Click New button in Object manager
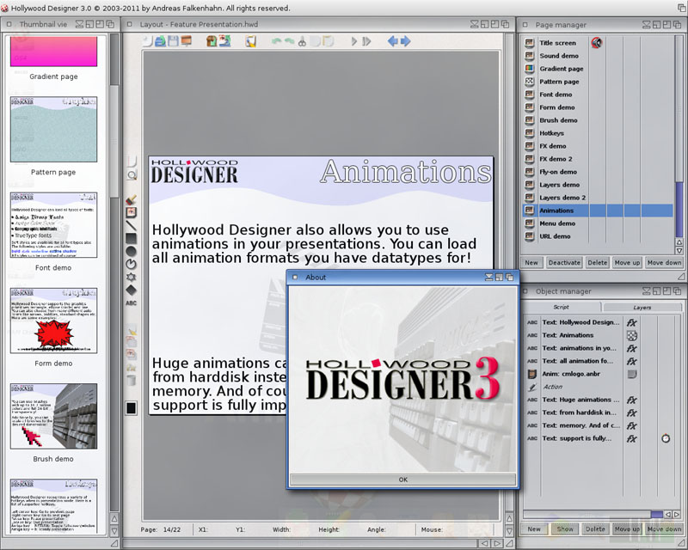The height and width of the screenshot is (550, 688). click(534, 529)
